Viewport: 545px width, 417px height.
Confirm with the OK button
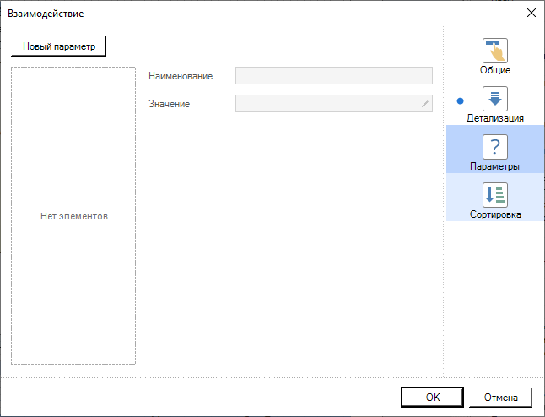click(433, 398)
